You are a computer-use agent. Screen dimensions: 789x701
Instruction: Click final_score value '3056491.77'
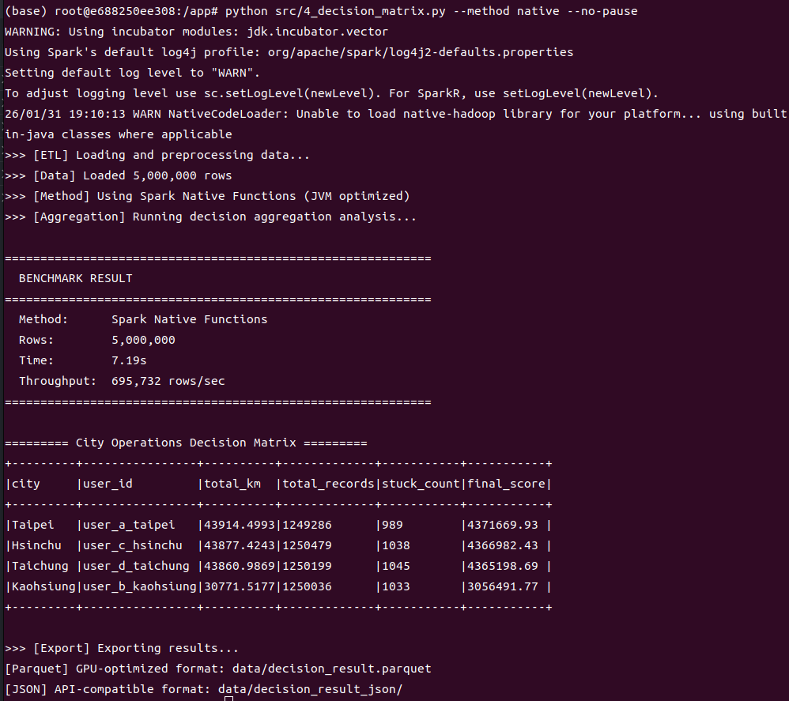pyautogui.click(x=503, y=587)
